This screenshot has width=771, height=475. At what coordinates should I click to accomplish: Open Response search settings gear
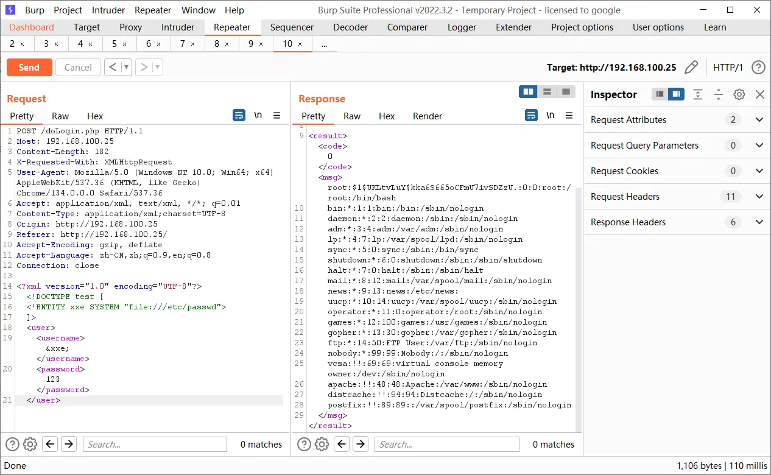(322, 445)
